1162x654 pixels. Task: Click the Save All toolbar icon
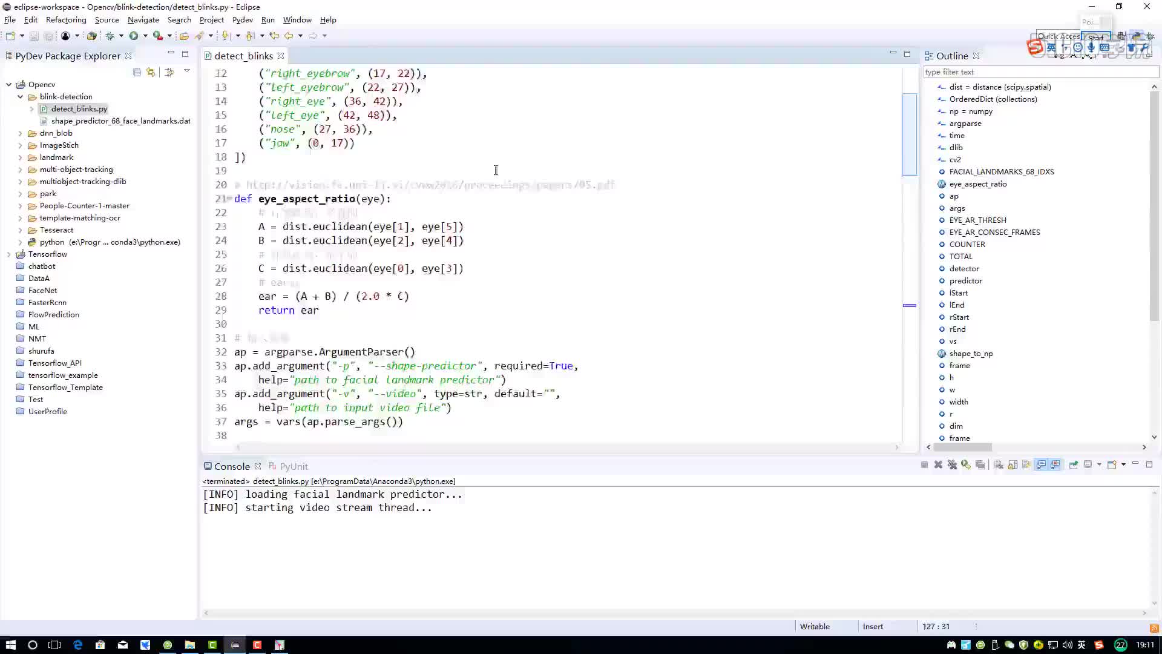[x=48, y=36]
